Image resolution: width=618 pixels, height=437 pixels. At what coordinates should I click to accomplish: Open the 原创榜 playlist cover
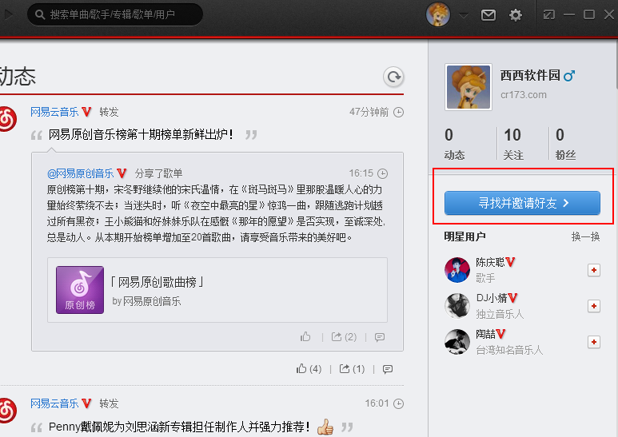pyautogui.click(x=80, y=290)
